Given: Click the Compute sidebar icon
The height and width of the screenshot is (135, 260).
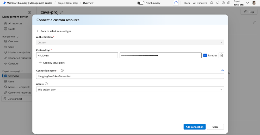Looking at the screenshot, I should [x=5, y=63].
